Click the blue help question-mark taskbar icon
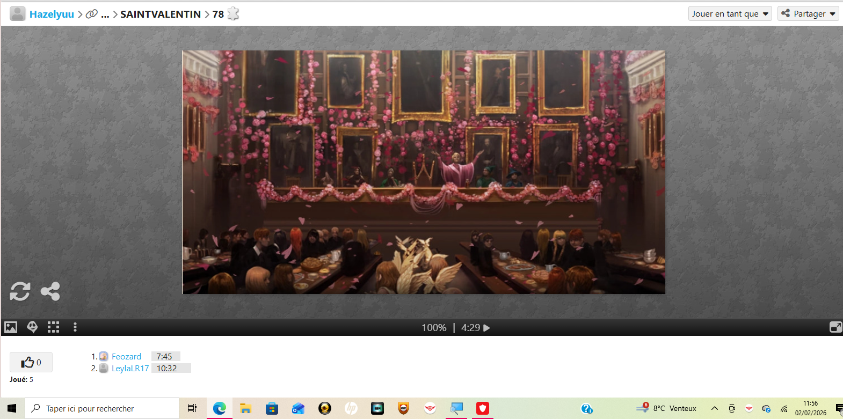The width and height of the screenshot is (843, 419). point(587,408)
